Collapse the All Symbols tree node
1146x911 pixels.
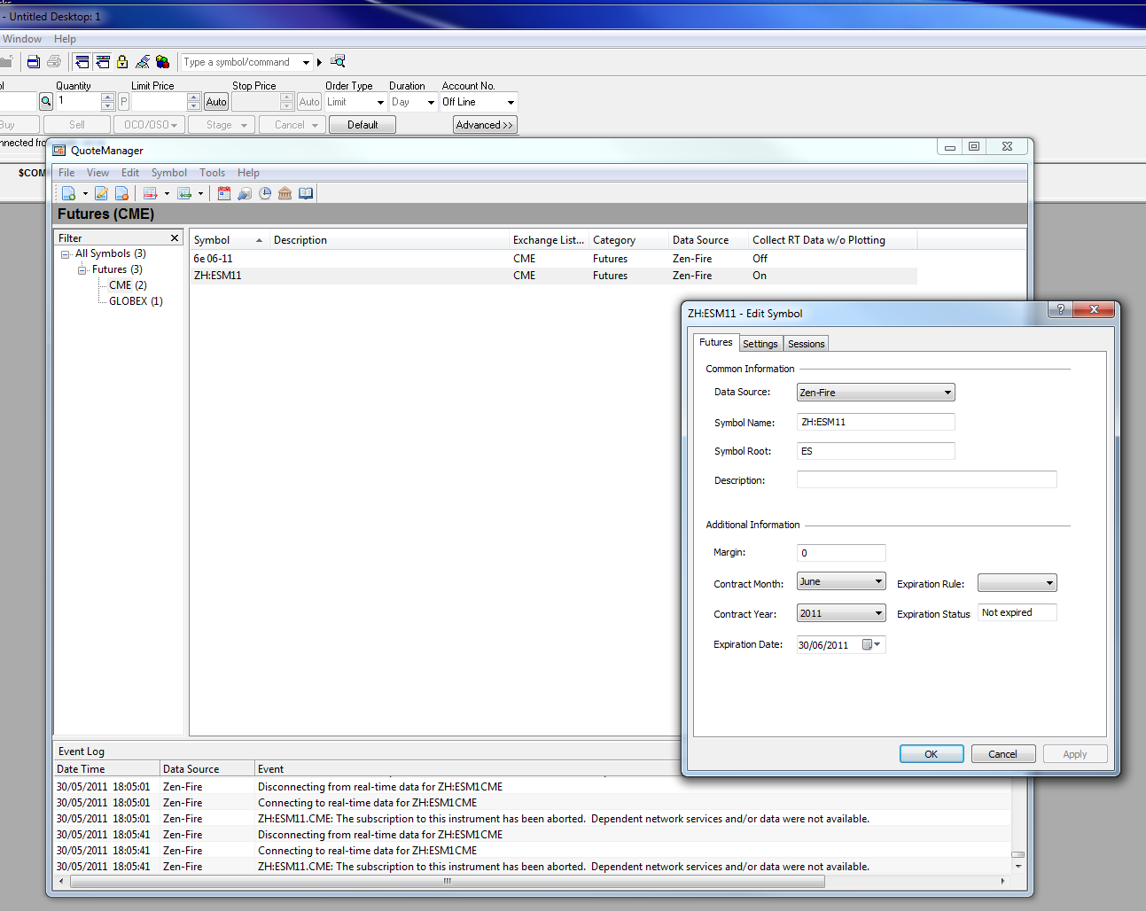(x=65, y=254)
